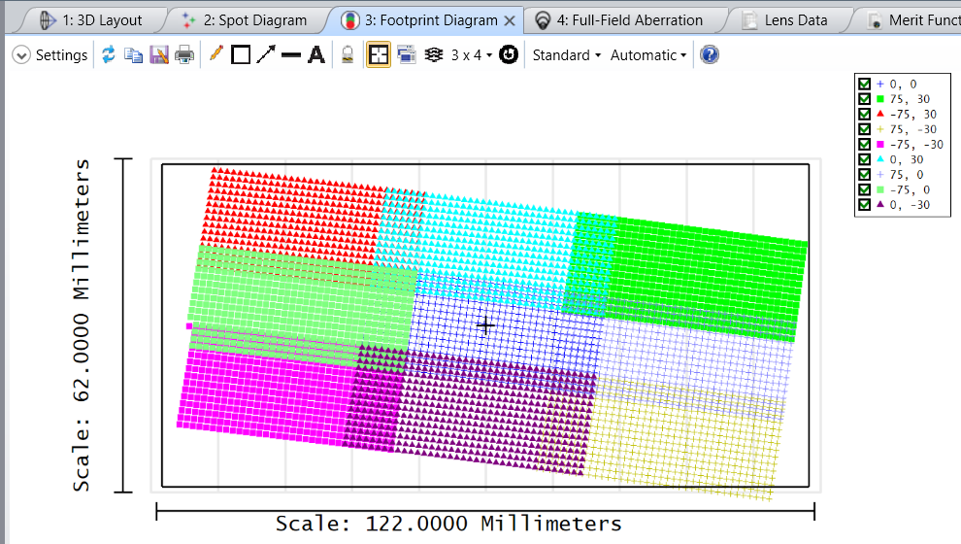Click the lock window icon
The width and height of the screenshot is (961, 544).
pos(348,55)
